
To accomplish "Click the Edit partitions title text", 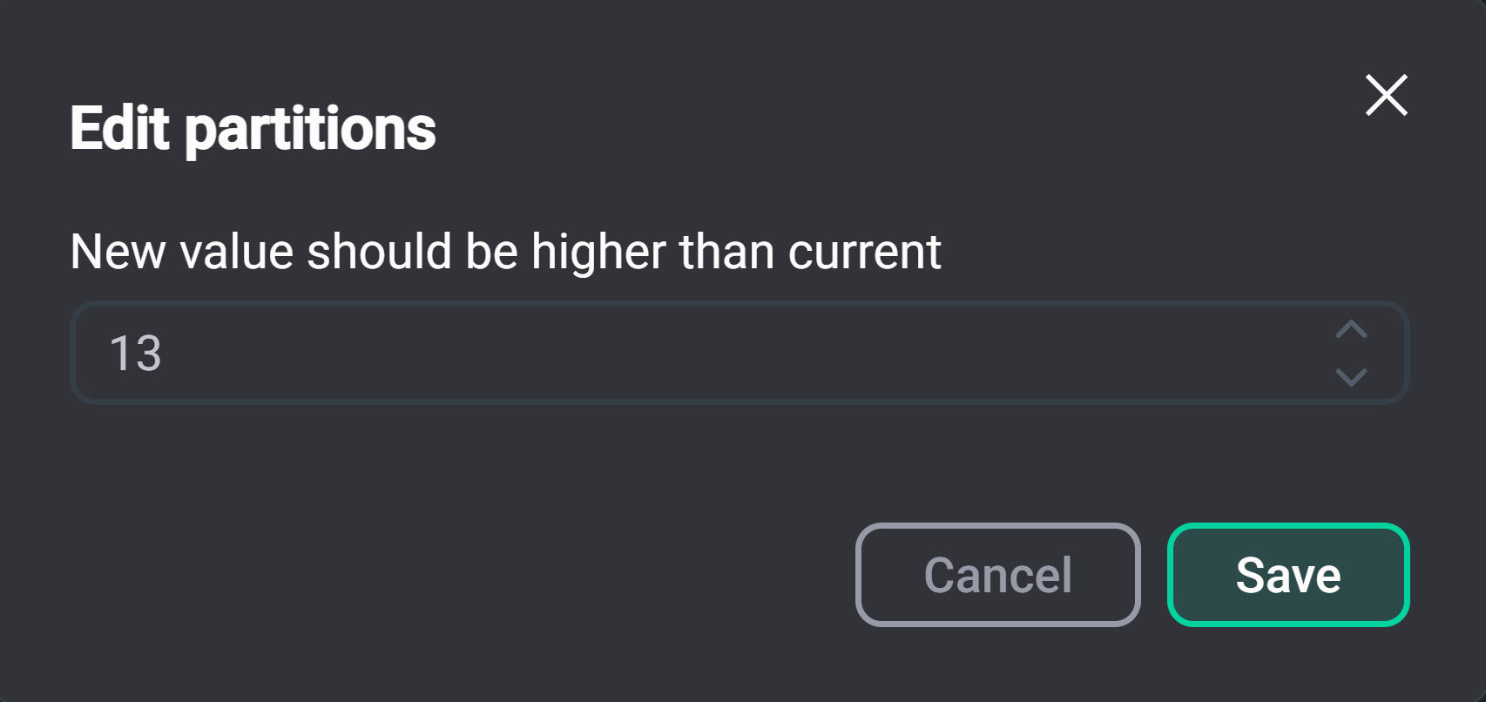I will click(x=253, y=129).
